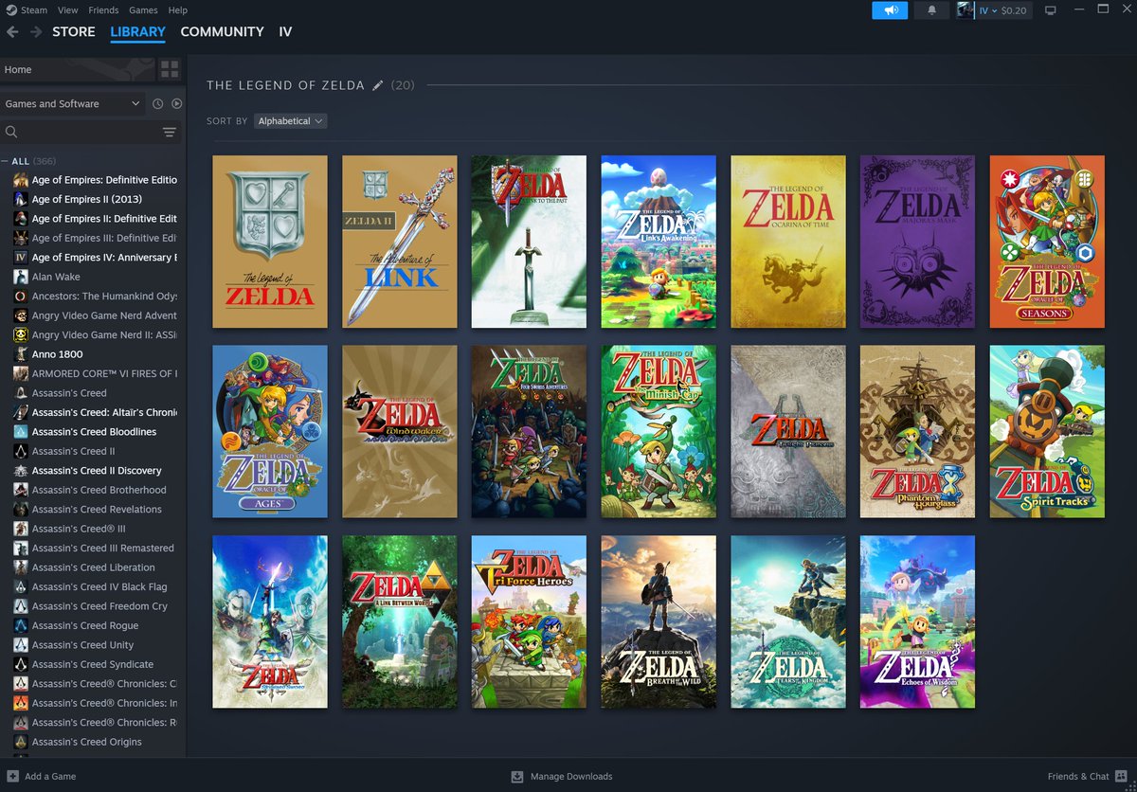Open the Alphabetical sort dropdown

(291, 121)
